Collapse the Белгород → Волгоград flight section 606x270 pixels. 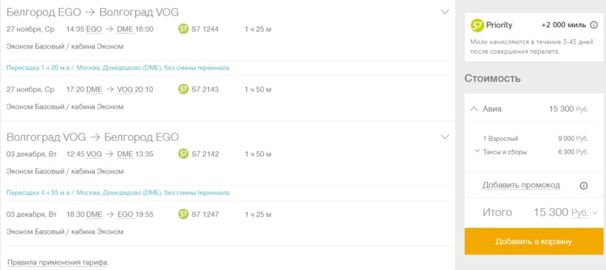click(445, 12)
